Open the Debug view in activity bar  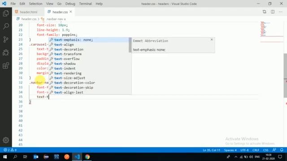(x=6, y=53)
